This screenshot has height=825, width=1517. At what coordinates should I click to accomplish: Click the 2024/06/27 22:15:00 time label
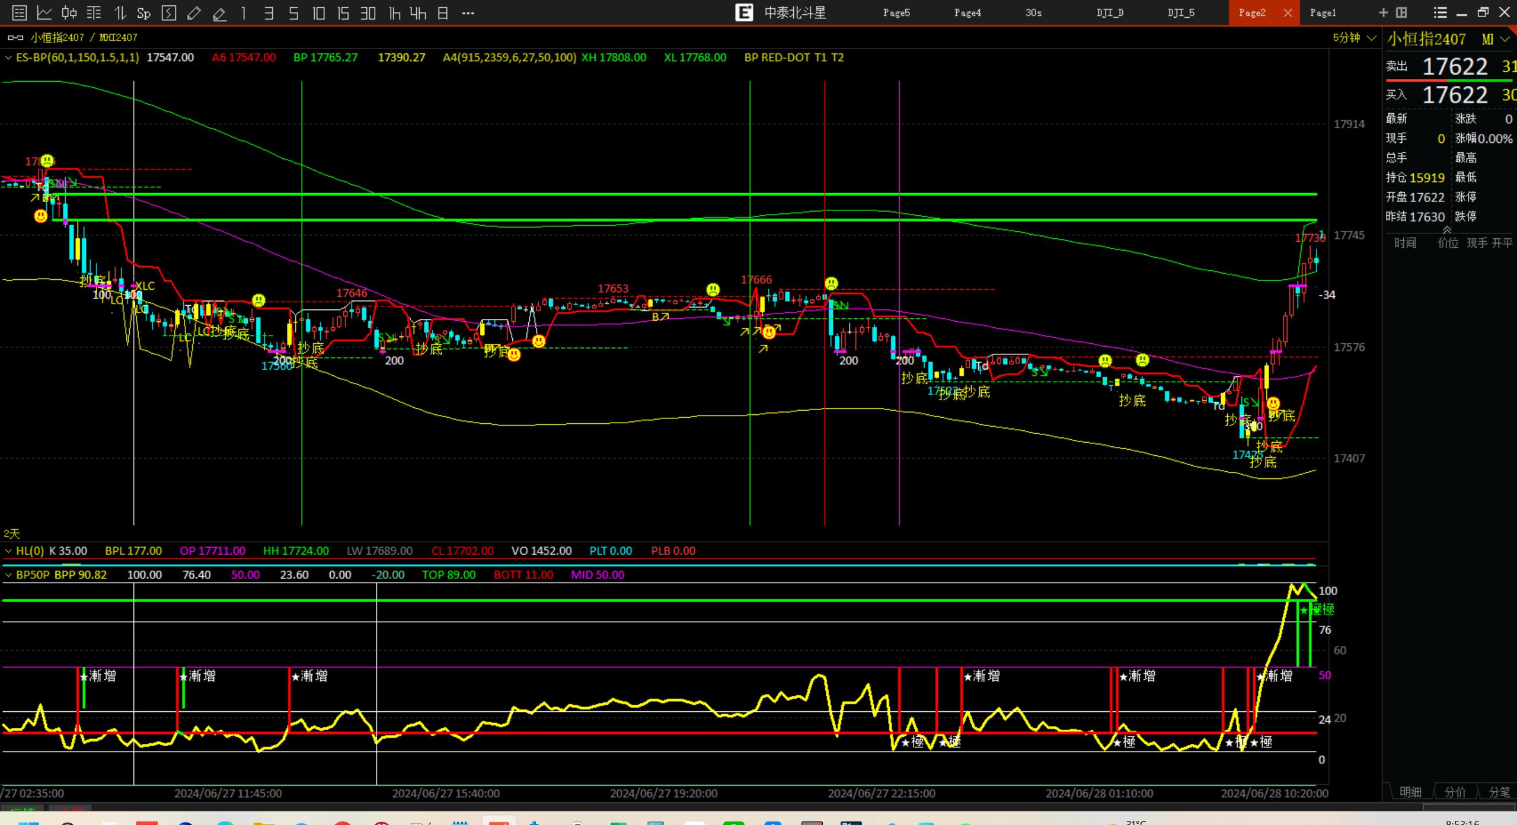tap(882, 793)
